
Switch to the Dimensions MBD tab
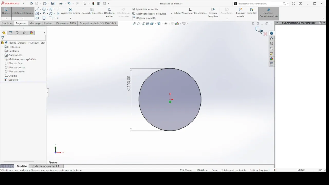tap(66, 23)
